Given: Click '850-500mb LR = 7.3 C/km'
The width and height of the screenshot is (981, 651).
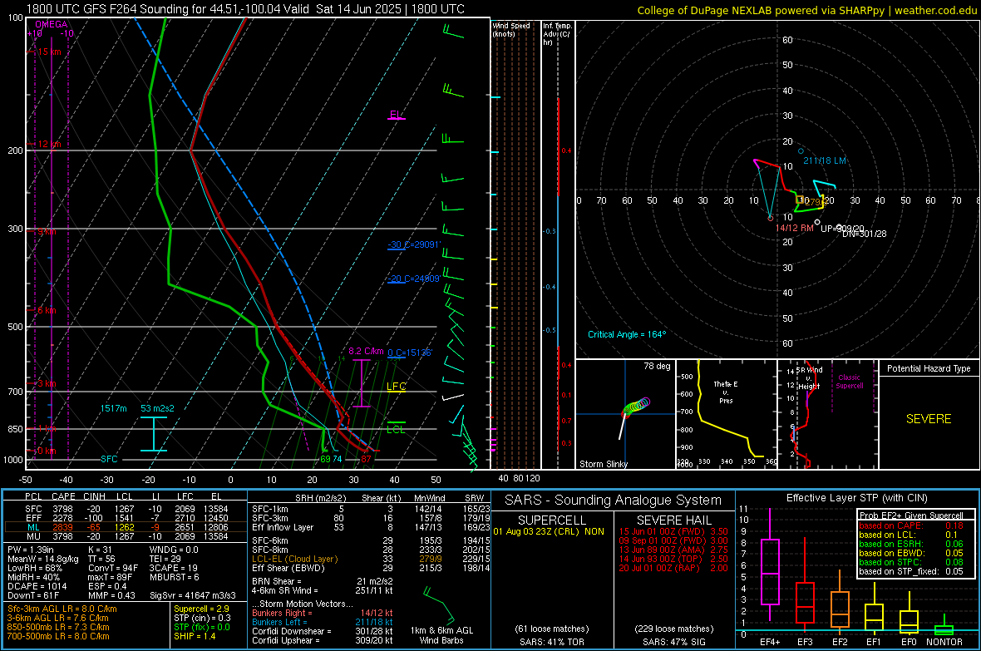Looking at the screenshot, I should (x=58, y=627).
